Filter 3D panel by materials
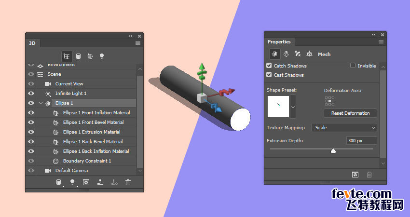The image size is (410, 217). (x=90, y=56)
